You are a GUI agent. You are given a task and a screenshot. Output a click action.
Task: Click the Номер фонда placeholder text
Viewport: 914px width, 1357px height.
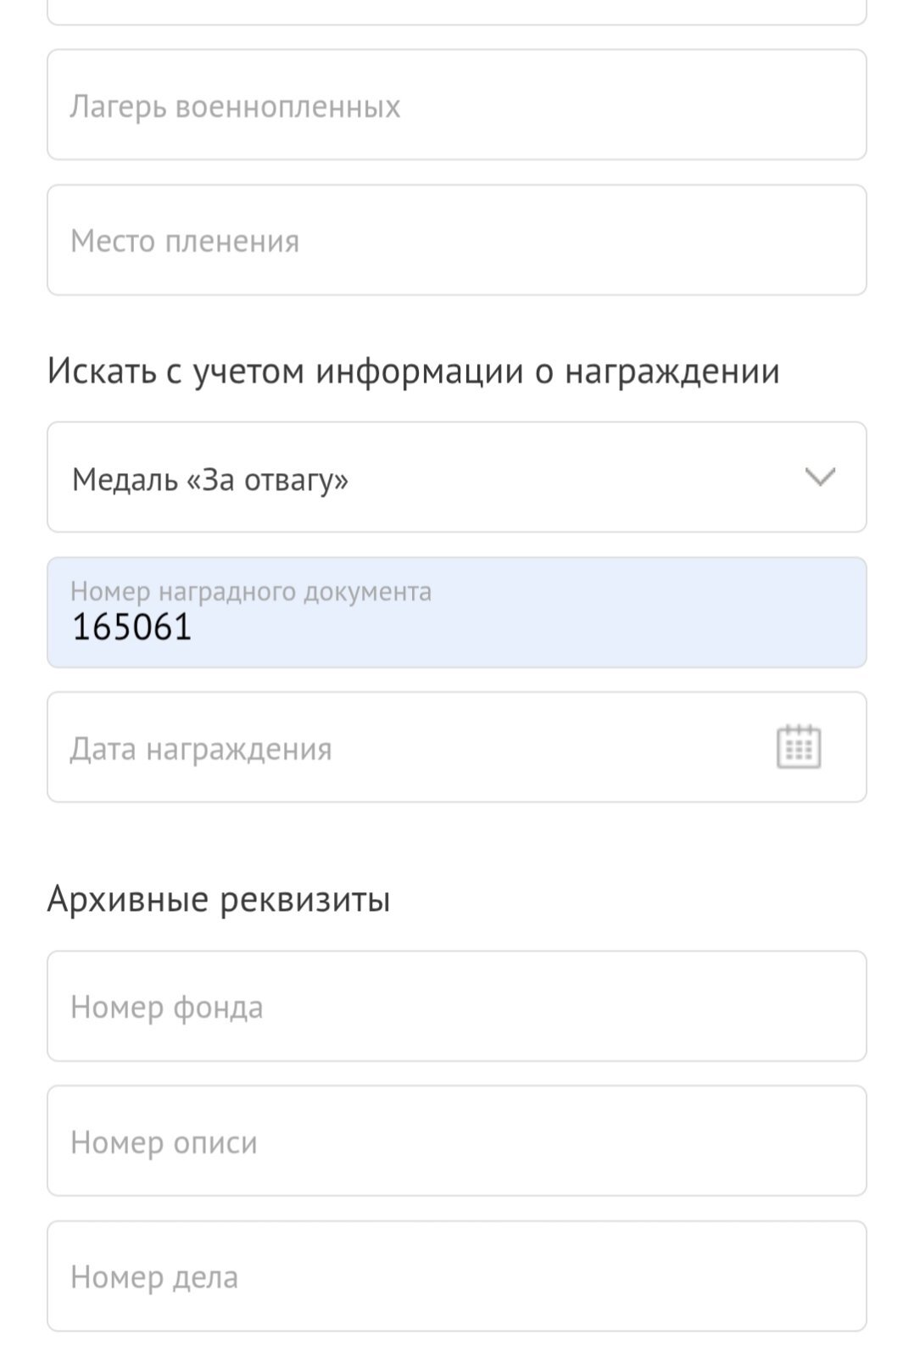point(167,1008)
